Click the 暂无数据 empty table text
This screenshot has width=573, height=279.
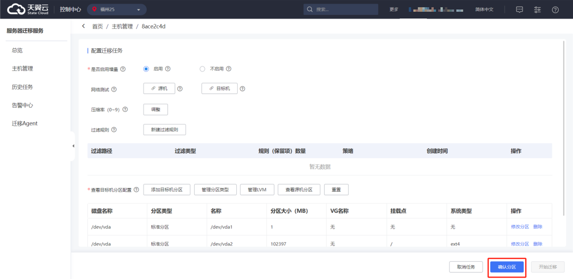pos(320,167)
